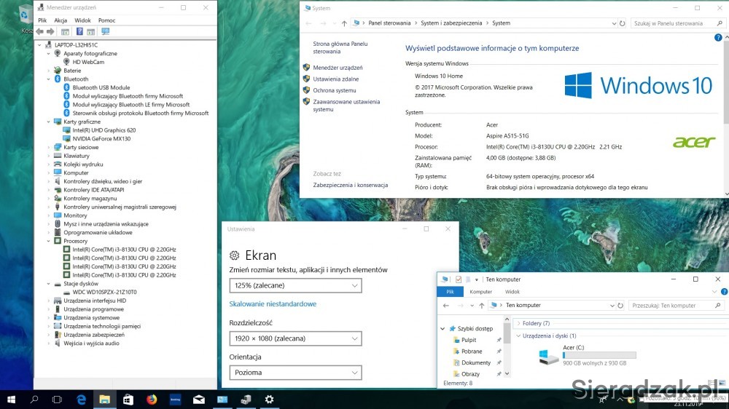
Task: Open taskbar search magnifier
Action: point(34,400)
